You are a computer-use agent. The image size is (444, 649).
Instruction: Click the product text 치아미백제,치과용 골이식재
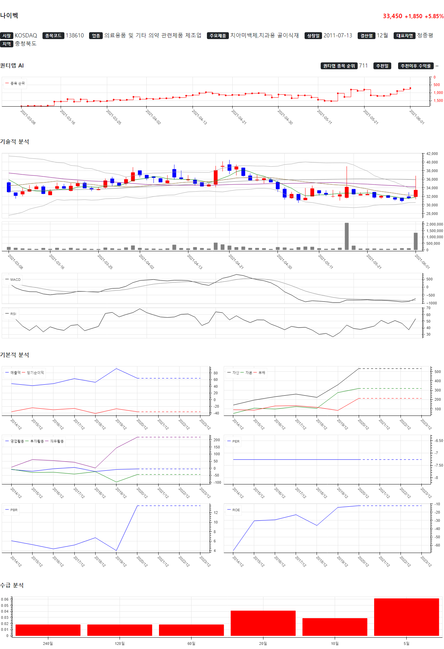(264, 36)
